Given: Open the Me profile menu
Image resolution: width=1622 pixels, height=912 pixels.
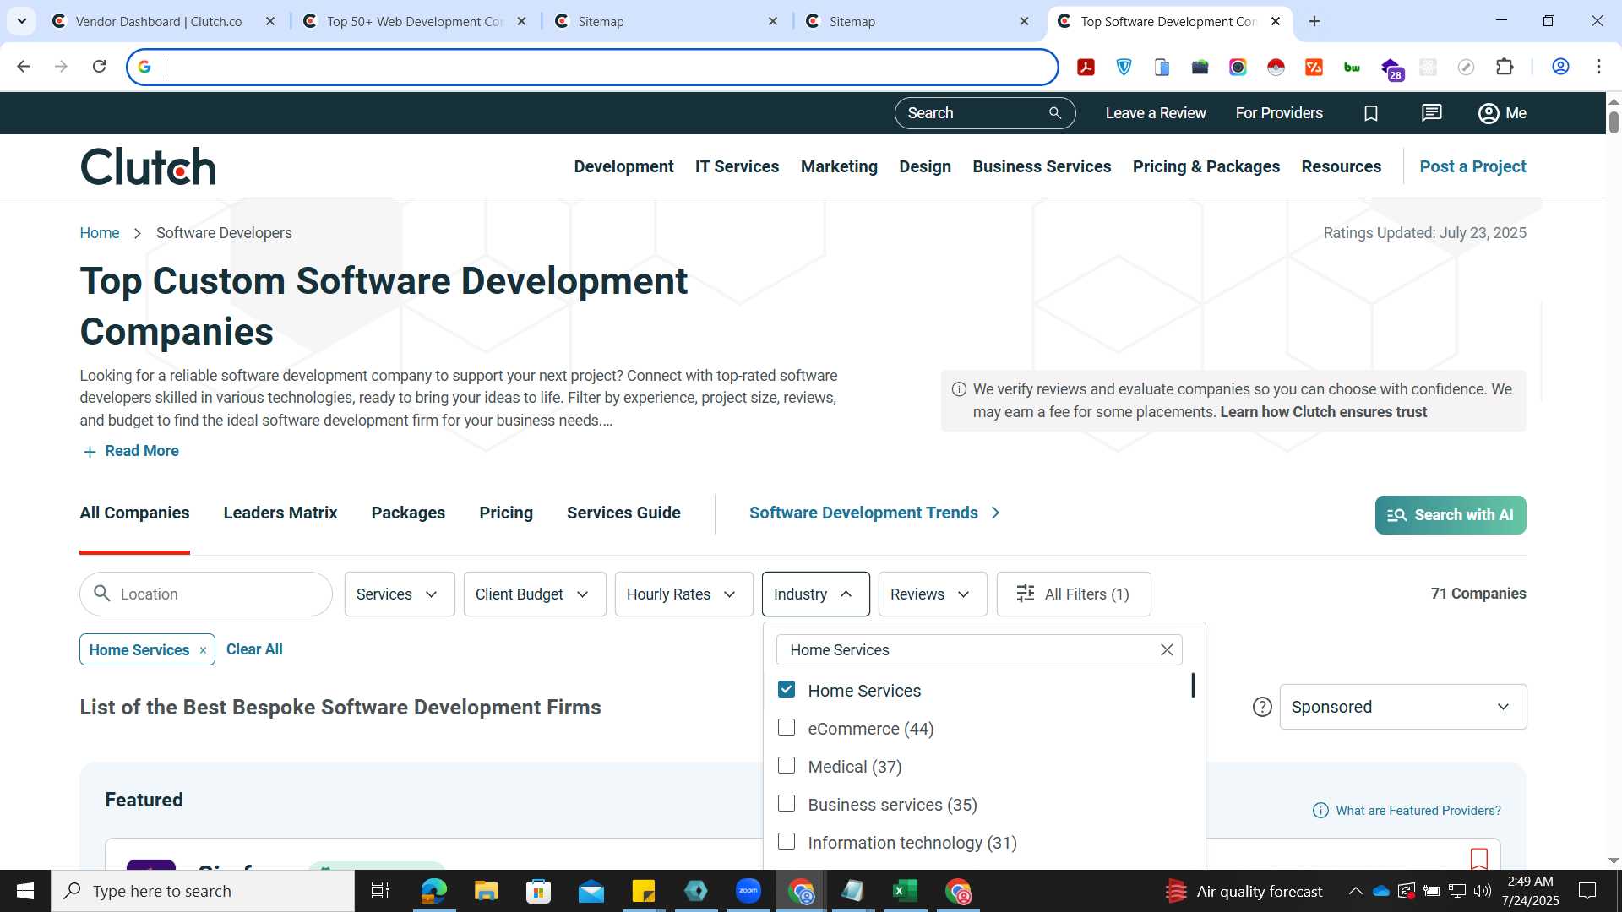Looking at the screenshot, I should (x=1502, y=113).
